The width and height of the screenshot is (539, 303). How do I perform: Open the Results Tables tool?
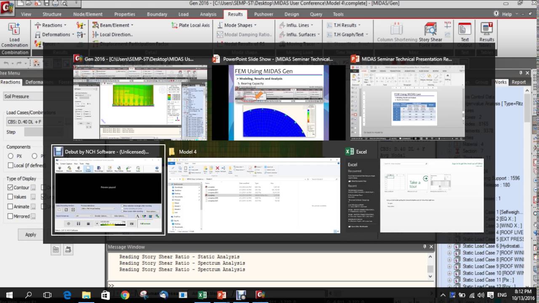click(x=487, y=35)
